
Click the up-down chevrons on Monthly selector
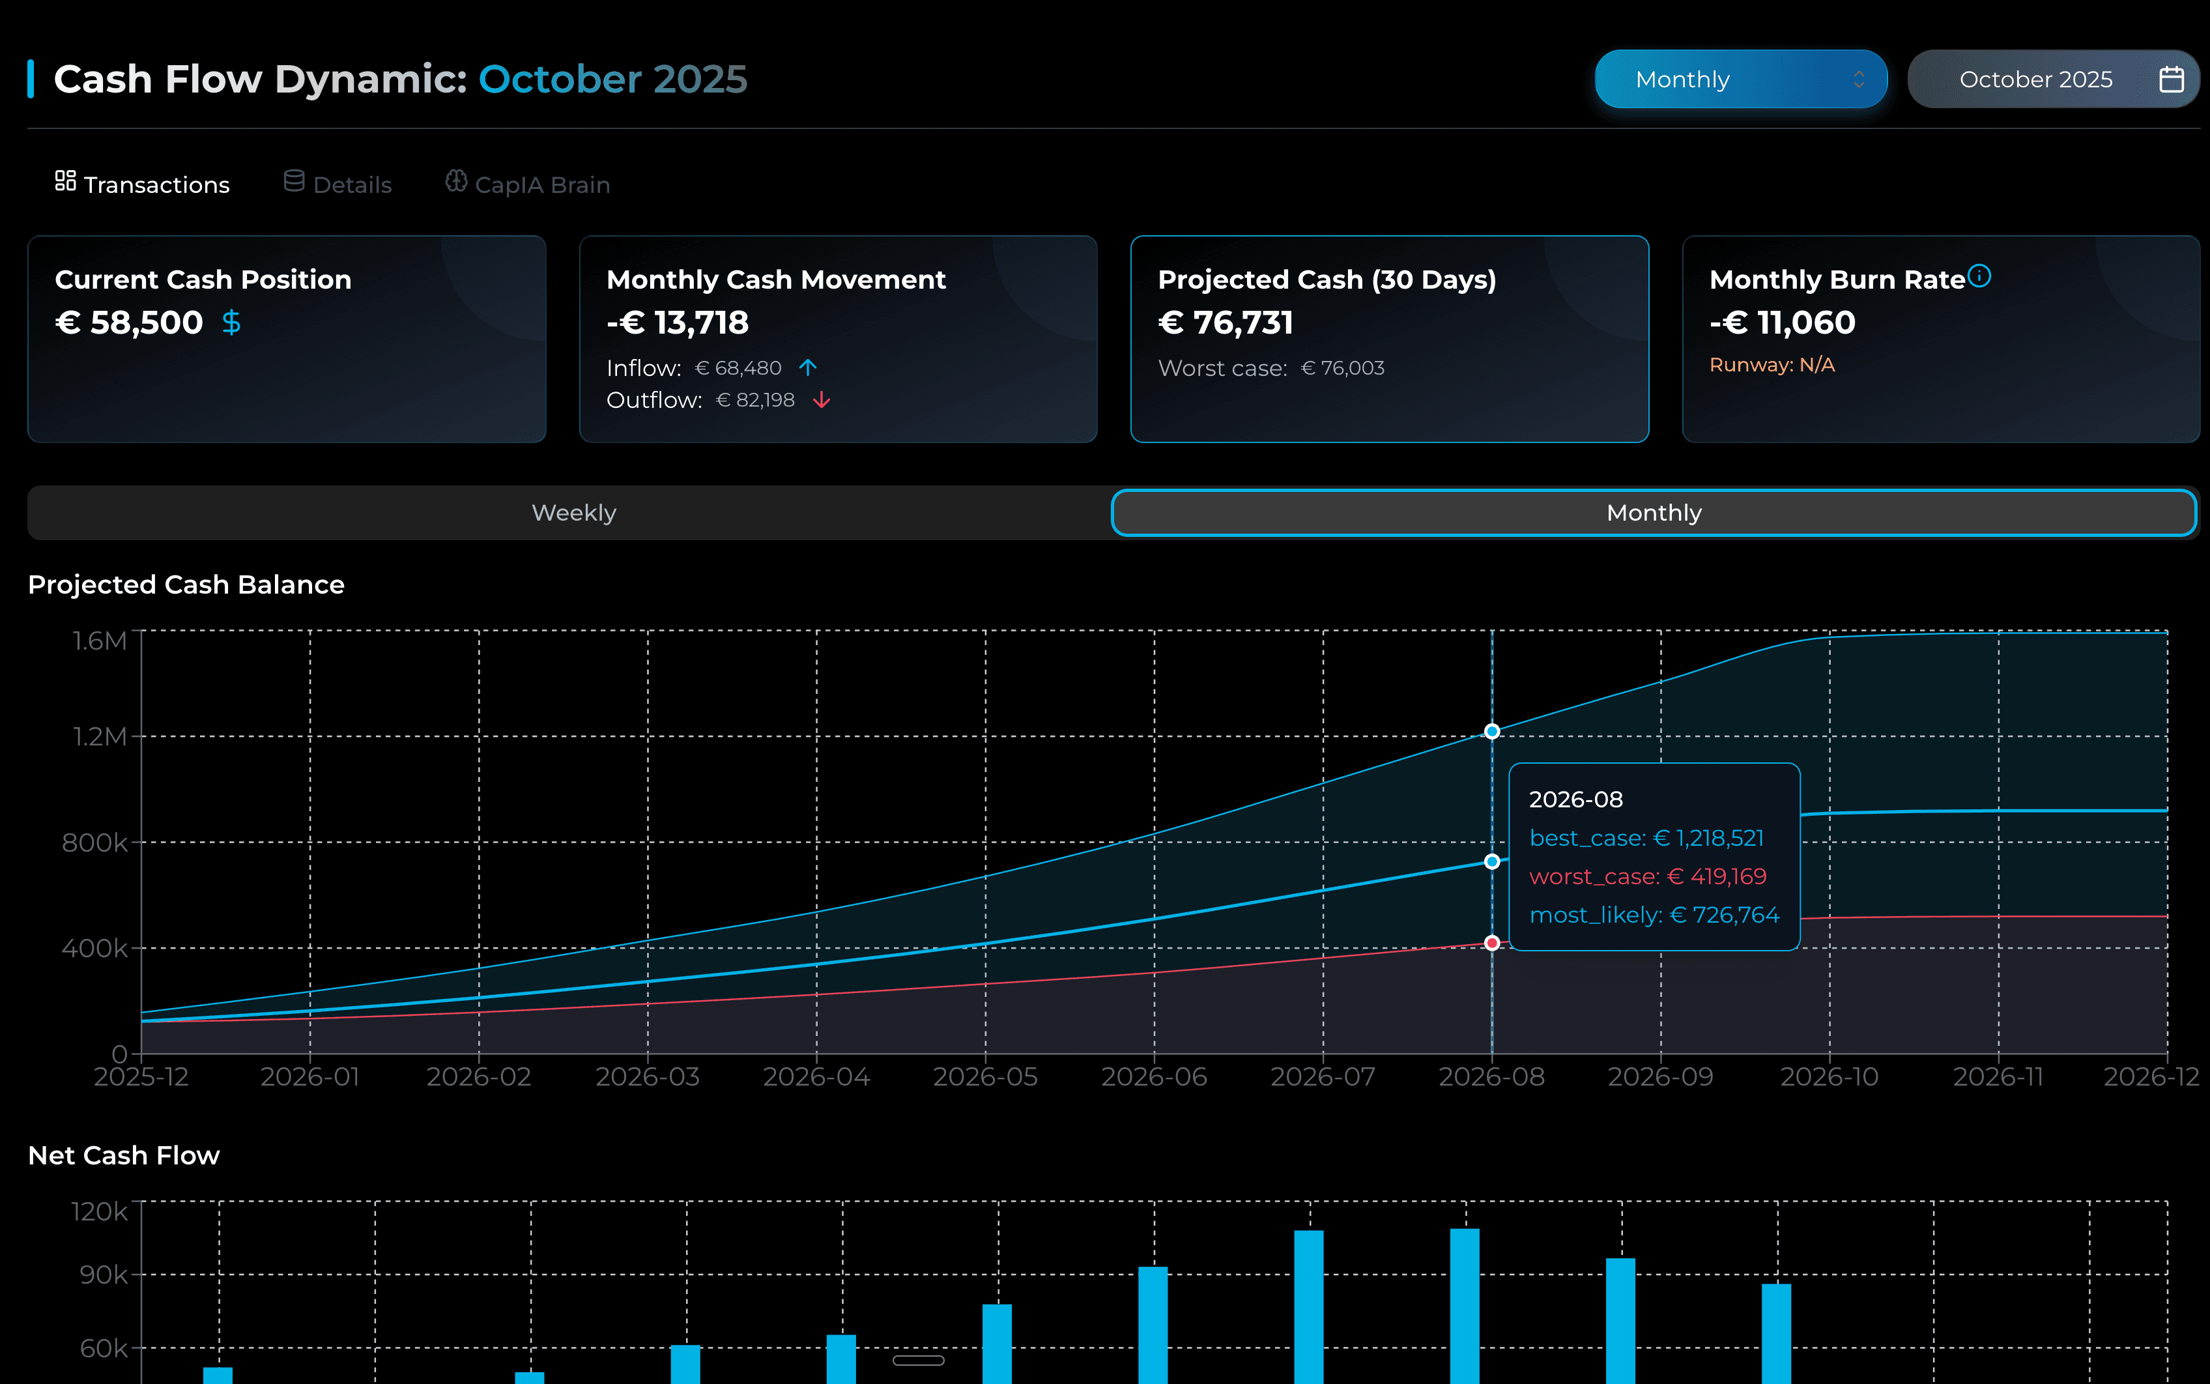1859,79
